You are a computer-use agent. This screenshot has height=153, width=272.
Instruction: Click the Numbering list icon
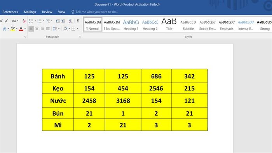pyautogui.click(x=40, y=21)
